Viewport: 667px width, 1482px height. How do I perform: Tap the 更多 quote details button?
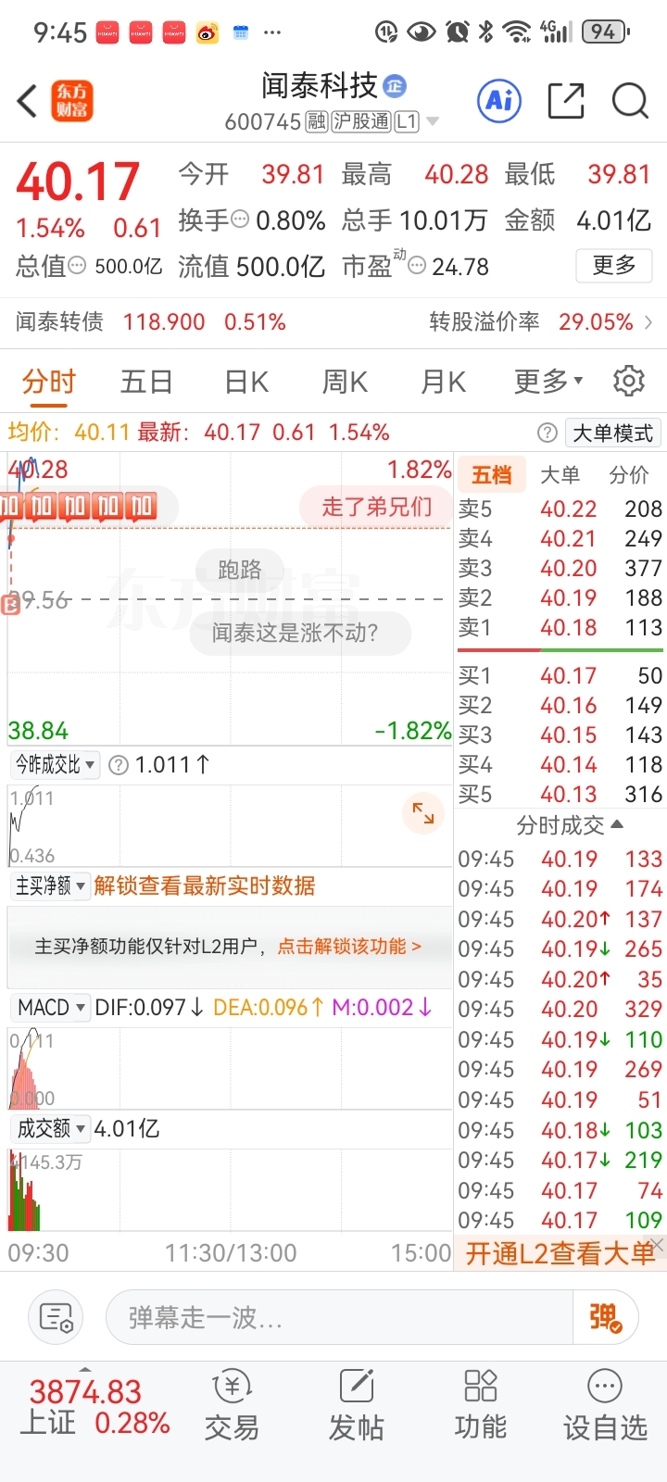(614, 266)
